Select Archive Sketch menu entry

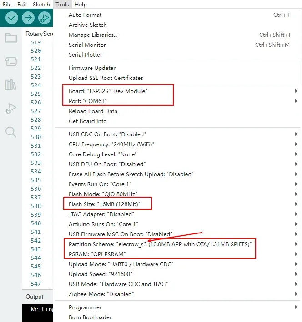[x=177, y=25]
